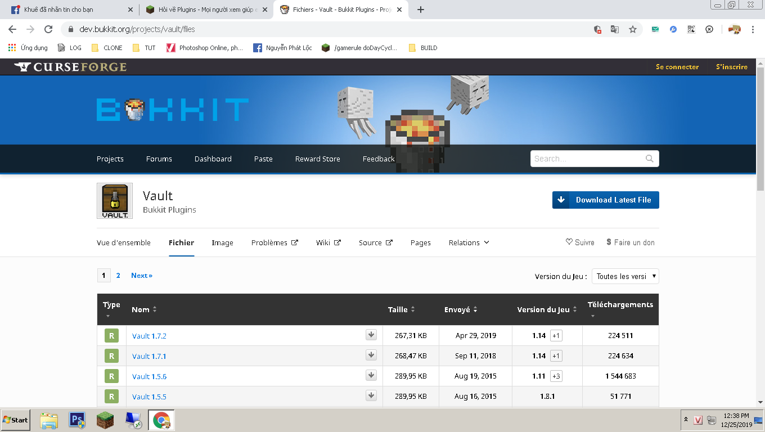Sort the table by Taille column
Image resolution: width=765 pixels, height=432 pixels.
401,309
